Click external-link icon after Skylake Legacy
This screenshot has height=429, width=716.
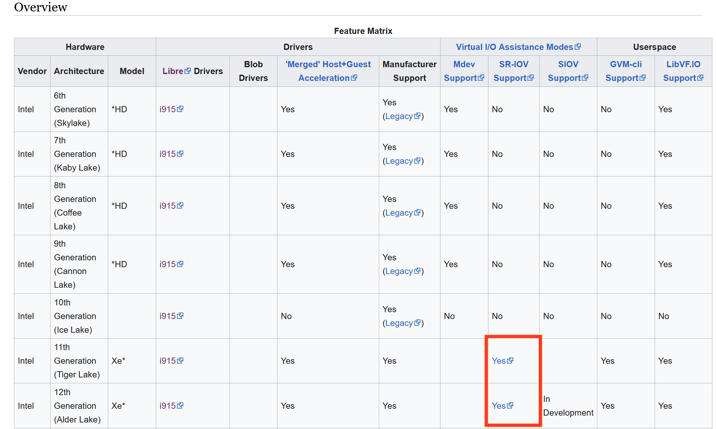point(417,116)
